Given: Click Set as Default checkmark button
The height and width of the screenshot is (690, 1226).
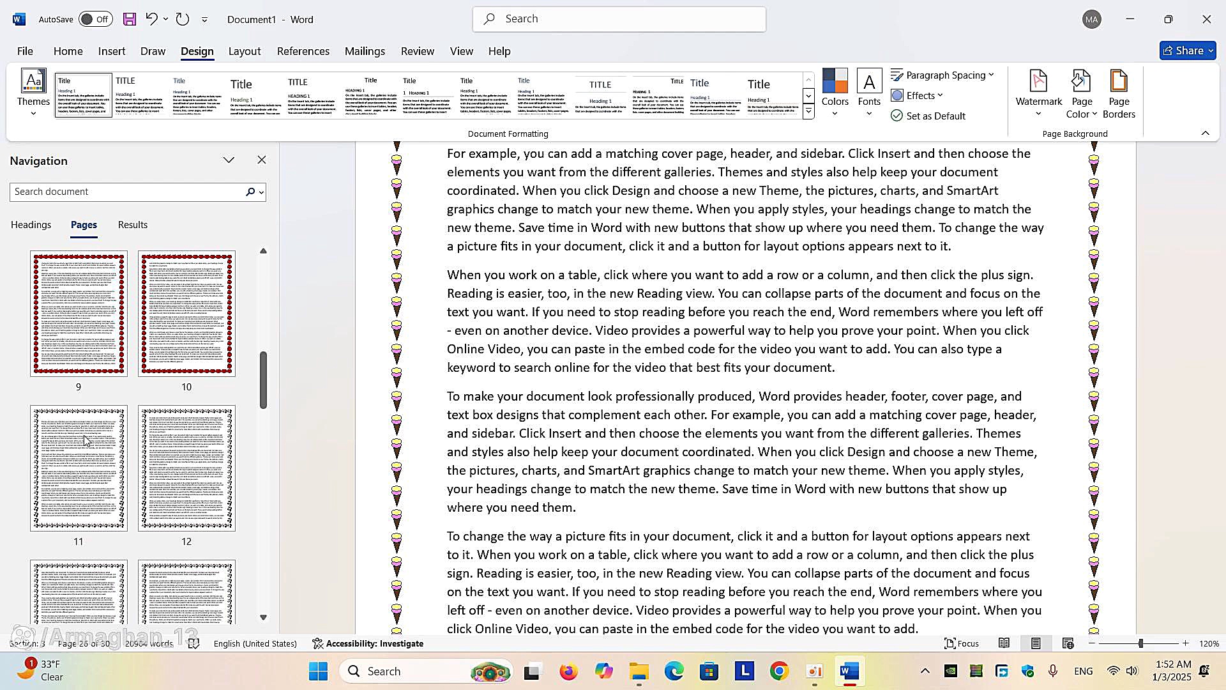Looking at the screenshot, I should coord(928,116).
